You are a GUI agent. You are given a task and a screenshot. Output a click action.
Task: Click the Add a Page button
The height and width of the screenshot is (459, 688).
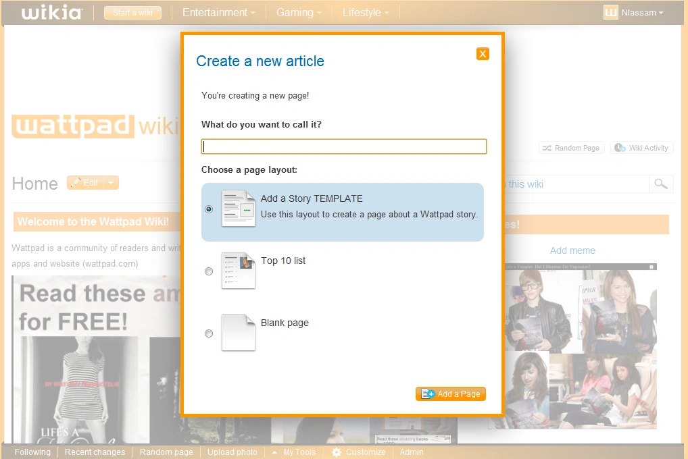[450, 394]
